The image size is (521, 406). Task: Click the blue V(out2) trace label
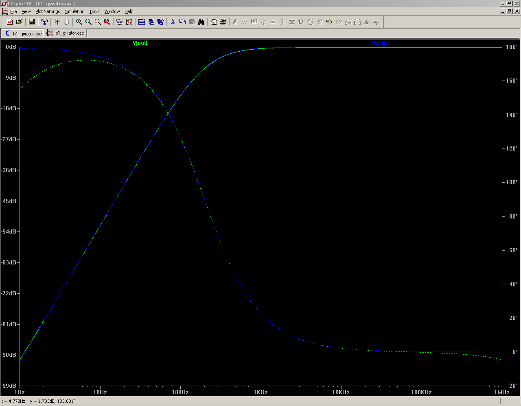[x=381, y=43]
